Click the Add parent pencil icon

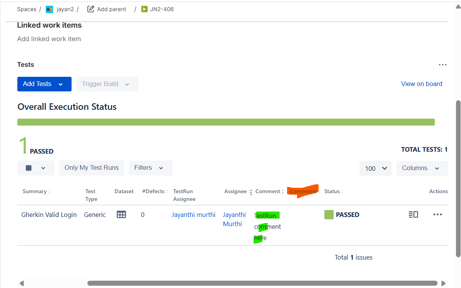[x=91, y=9]
